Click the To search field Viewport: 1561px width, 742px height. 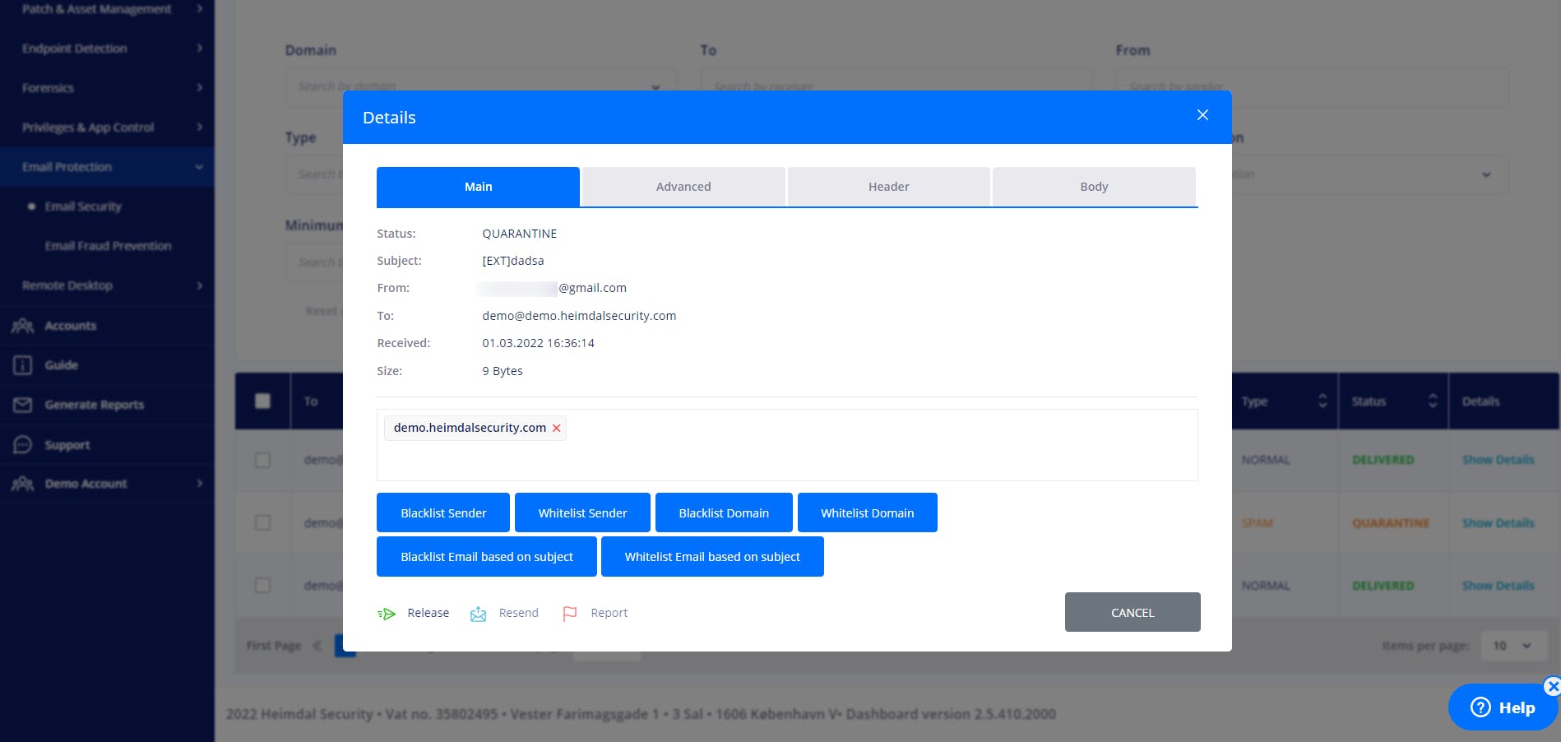896,86
